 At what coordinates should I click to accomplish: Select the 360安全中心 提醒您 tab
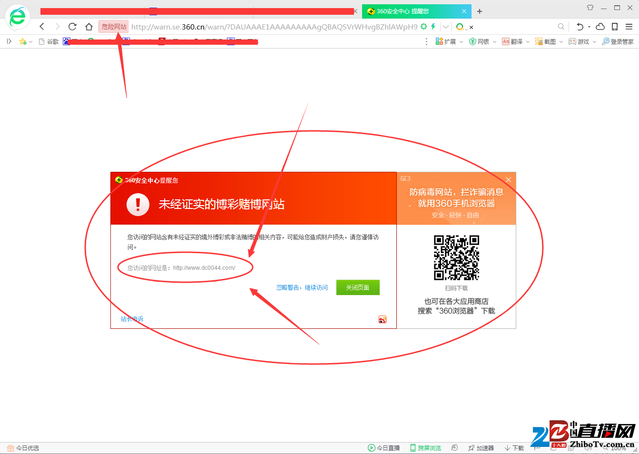(x=410, y=11)
